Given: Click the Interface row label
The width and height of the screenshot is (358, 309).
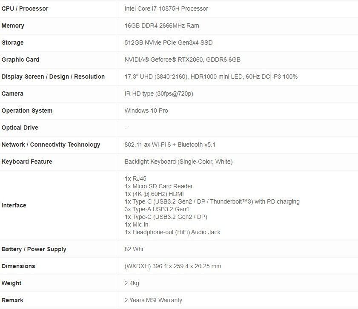Looking at the screenshot, I should (x=14, y=205).
